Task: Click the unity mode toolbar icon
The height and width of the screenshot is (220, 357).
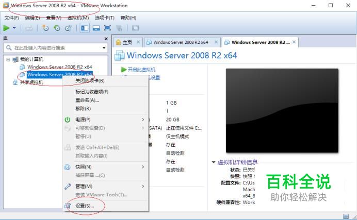Action: click(119, 28)
